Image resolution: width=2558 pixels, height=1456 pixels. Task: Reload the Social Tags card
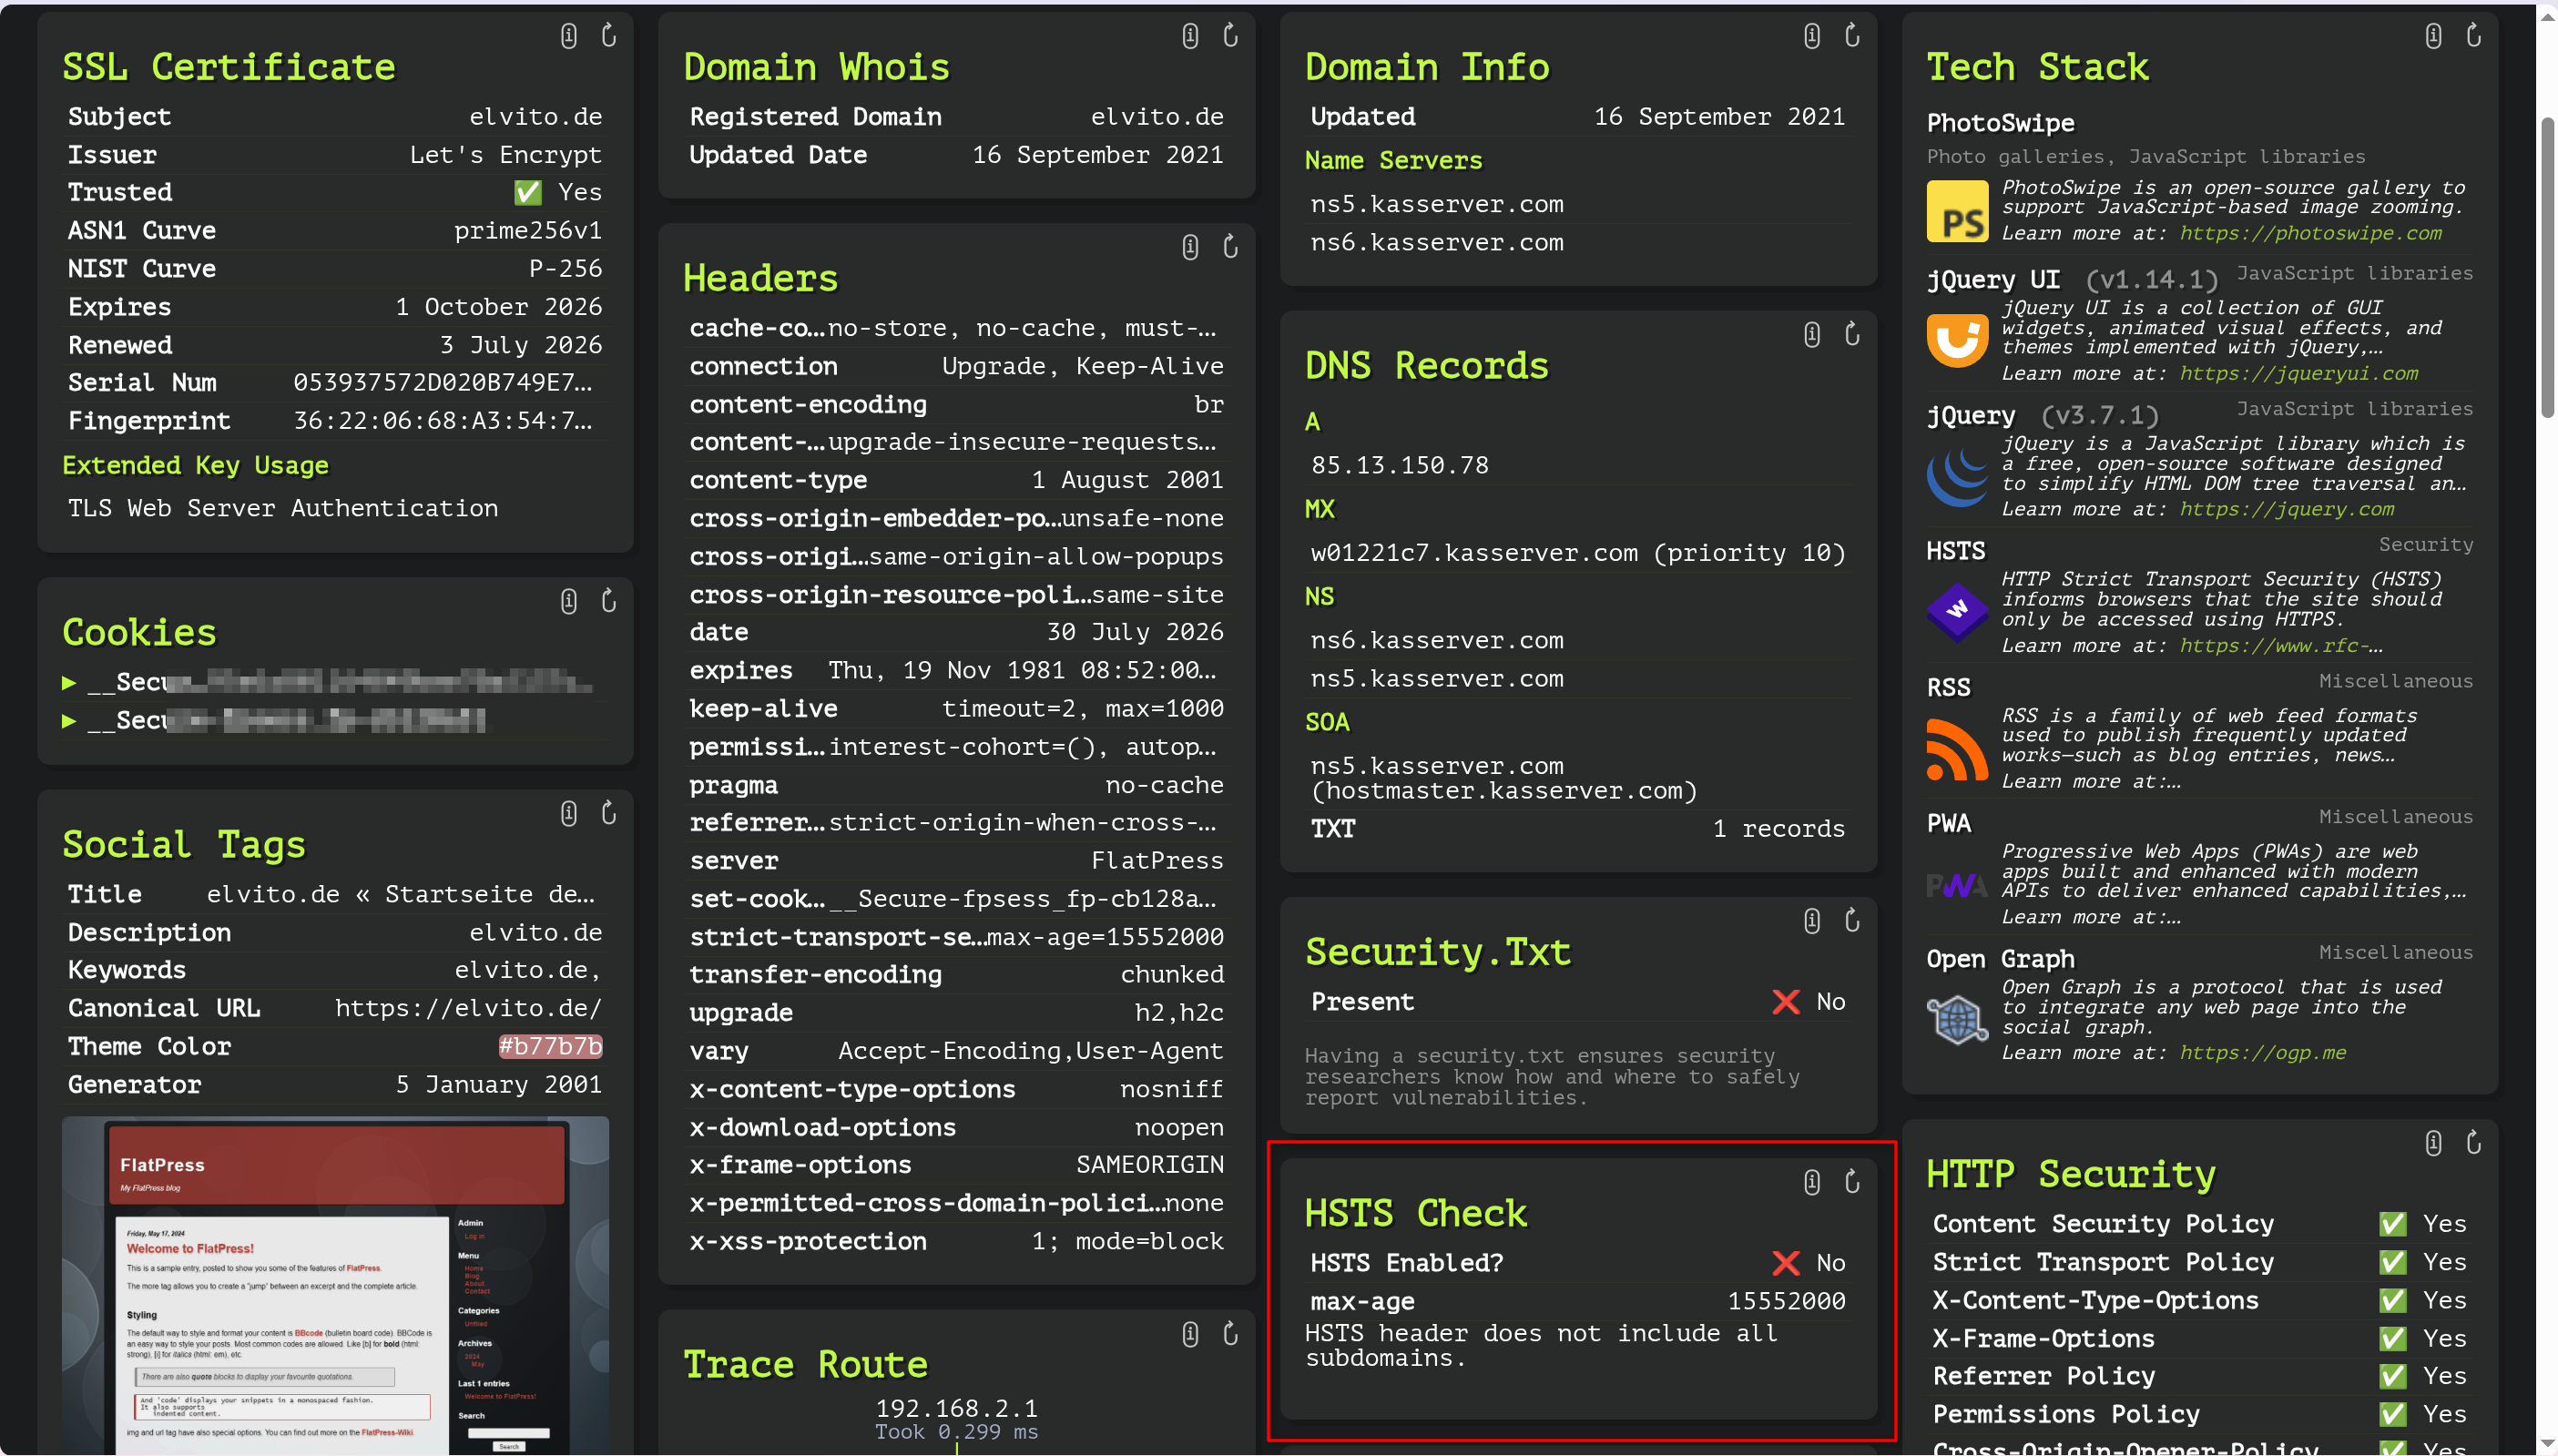tap(609, 813)
